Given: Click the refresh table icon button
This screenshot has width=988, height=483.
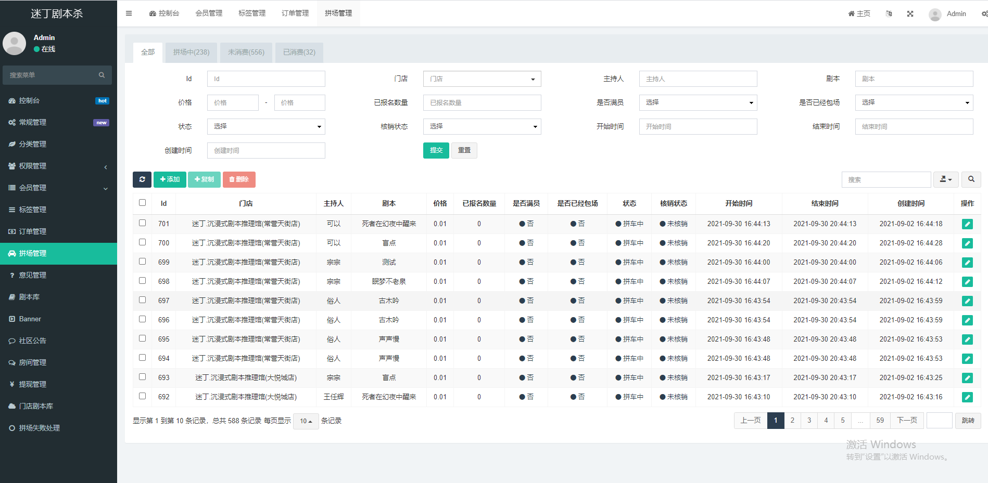Looking at the screenshot, I should pos(142,179).
